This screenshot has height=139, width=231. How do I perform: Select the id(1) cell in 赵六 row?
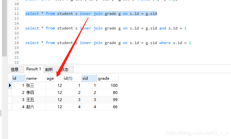click(x=72, y=107)
